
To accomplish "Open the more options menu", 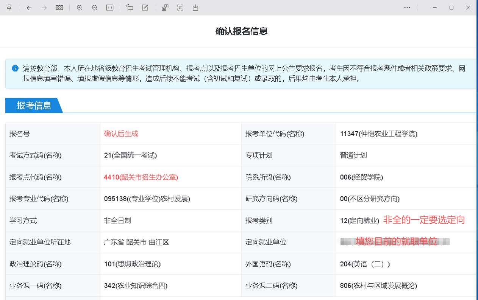I will click(407, 8).
